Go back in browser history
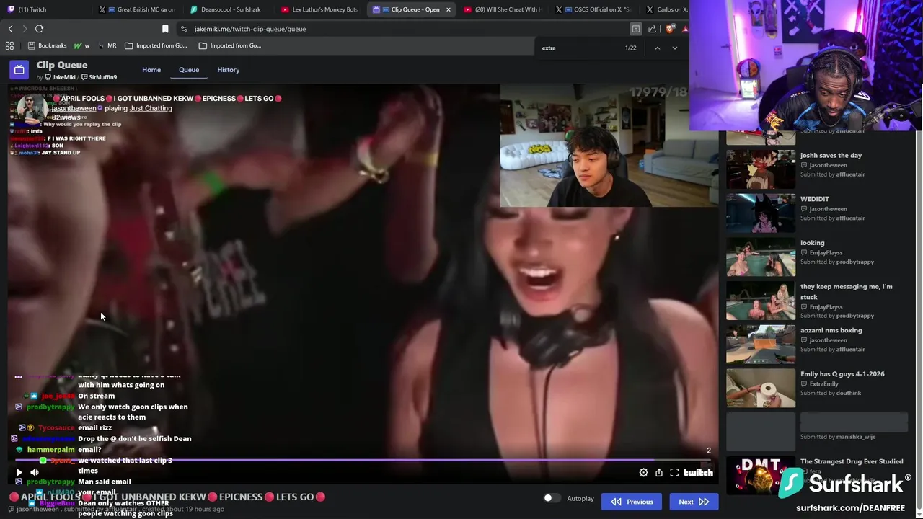The image size is (923, 519). coord(10,29)
